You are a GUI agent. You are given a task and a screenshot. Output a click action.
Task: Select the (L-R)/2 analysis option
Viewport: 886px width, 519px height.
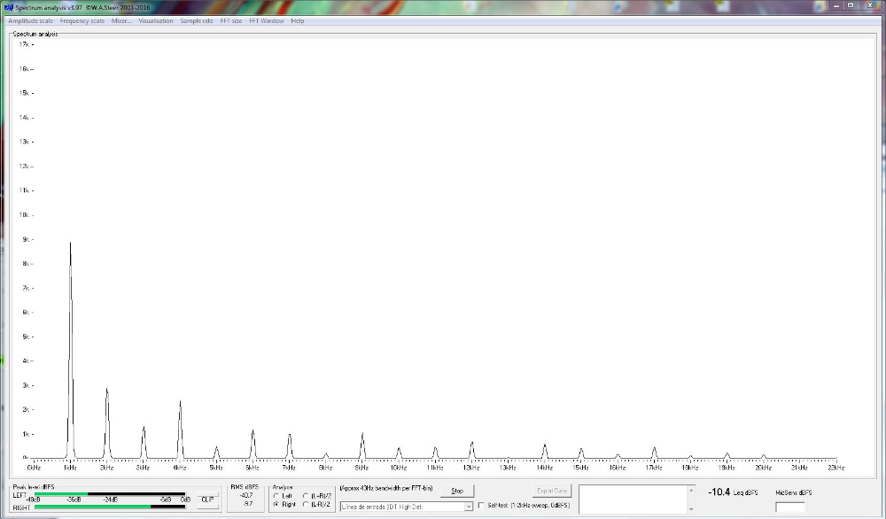(x=306, y=504)
